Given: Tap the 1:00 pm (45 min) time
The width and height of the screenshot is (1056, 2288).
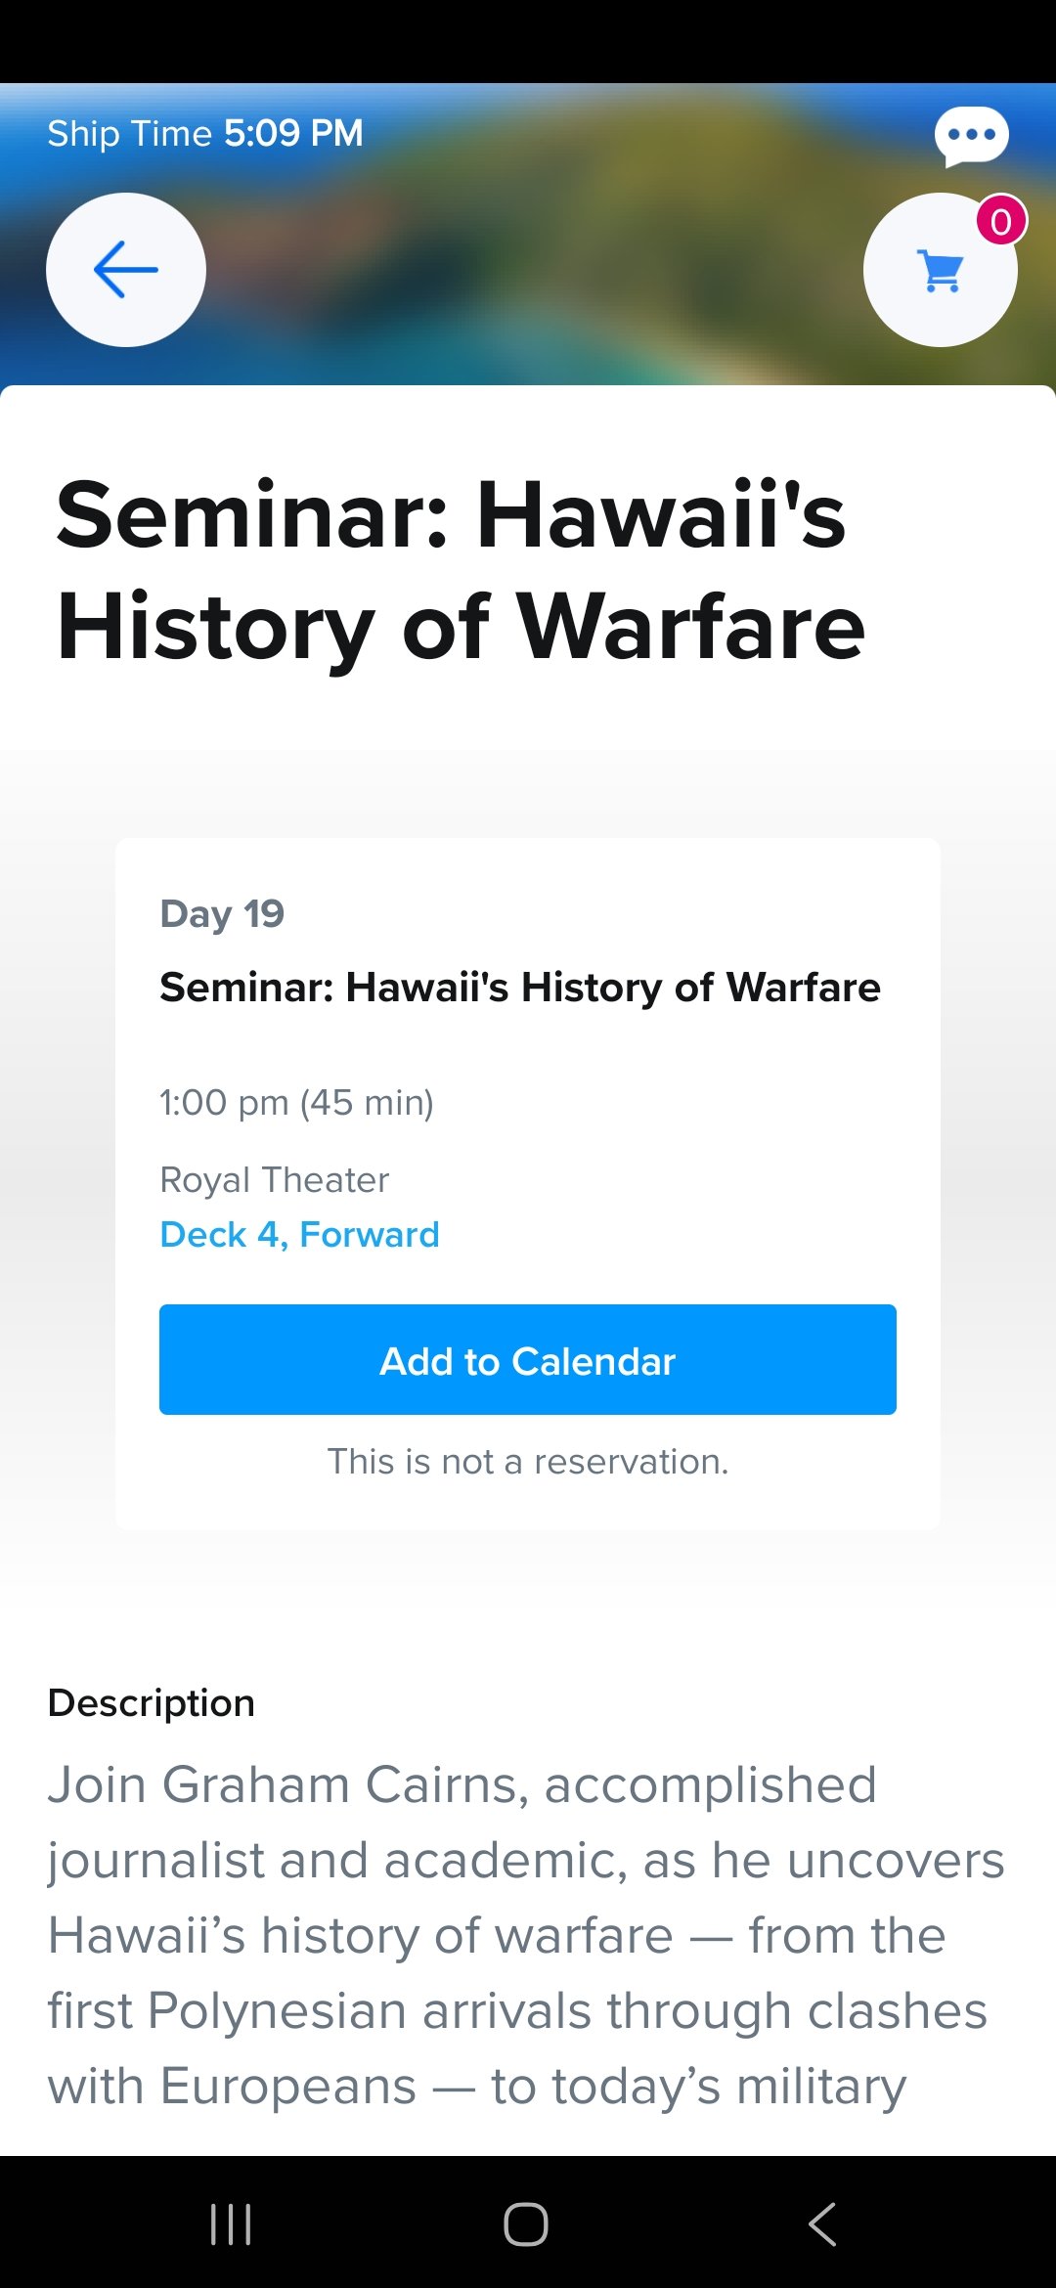Looking at the screenshot, I should tap(296, 1103).
